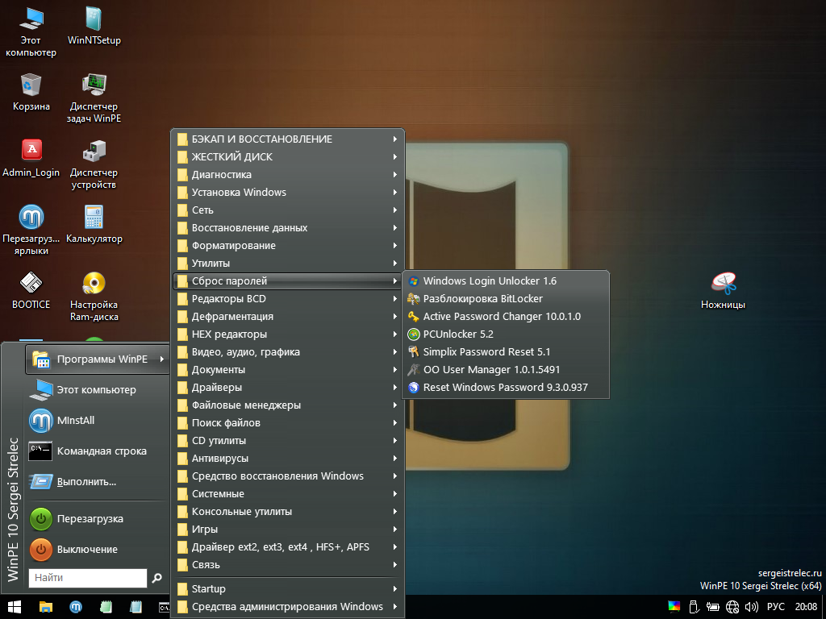Open Разблокировка BitLocker entry
The width and height of the screenshot is (826, 619).
coord(506,299)
